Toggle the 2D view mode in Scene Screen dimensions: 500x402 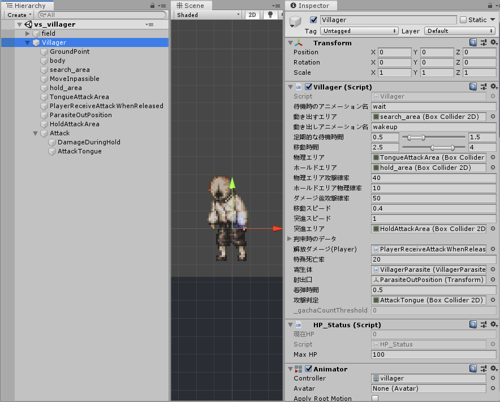pyautogui.click(x=252, y=15)
